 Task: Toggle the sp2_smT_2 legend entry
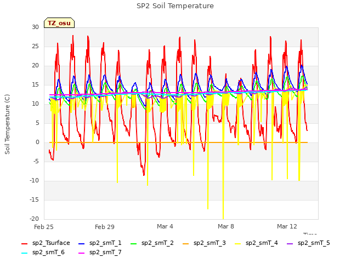pyautogui.click(x=152, y=243)
